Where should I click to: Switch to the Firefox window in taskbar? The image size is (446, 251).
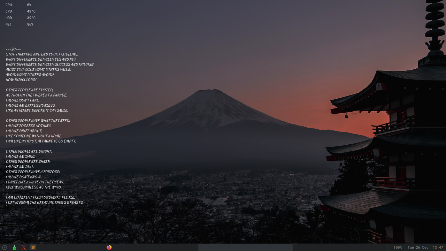tap(109, 248)
